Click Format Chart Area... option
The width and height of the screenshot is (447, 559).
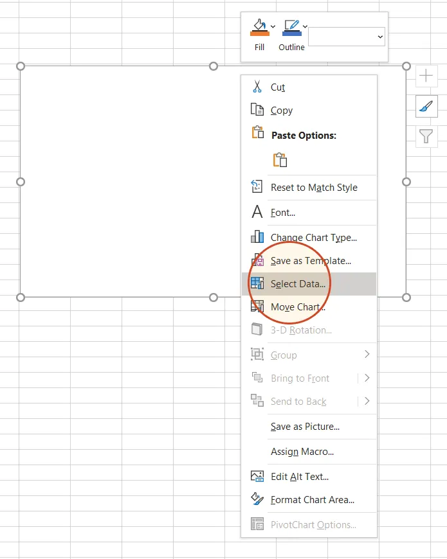pos(312,499)
